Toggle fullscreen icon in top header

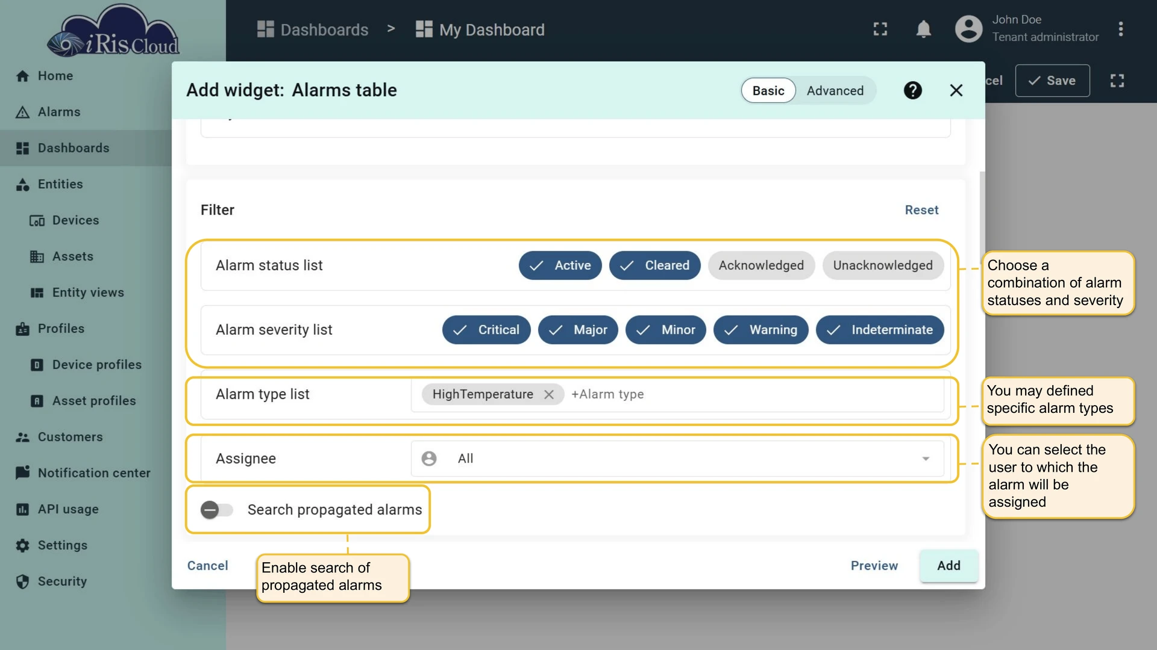[880, 29]
